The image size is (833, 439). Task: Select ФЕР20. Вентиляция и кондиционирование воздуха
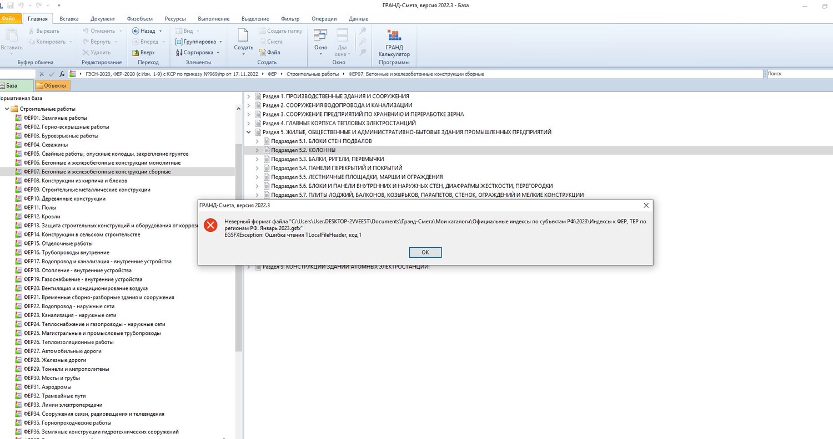tap(81, 288)
